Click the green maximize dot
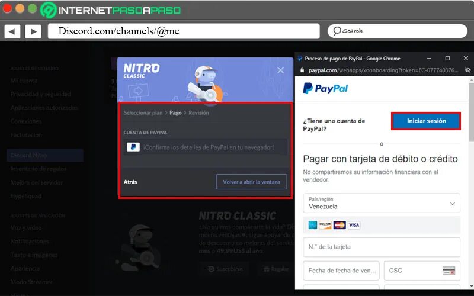 click(x=33, y=8)
